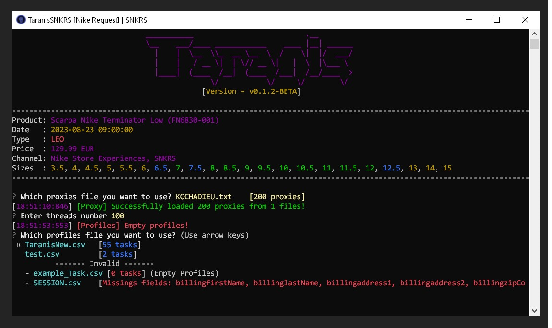Click the Version v0.1.2-BETA label
The image size is (552, 328).
pos(252,91)
